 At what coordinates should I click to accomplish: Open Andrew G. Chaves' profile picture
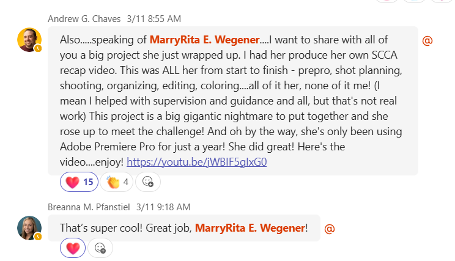tap(29, 40)
